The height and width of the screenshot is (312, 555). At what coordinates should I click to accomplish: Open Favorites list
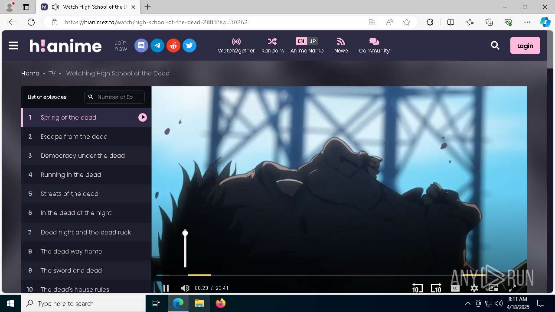[470, 22]
